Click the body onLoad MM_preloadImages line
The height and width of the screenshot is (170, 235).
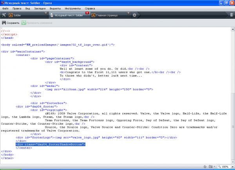58,45
